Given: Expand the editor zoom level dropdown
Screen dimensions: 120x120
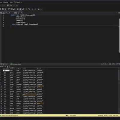Looking at the screenshot, I should pyautogui.click(x=7, y=64).
